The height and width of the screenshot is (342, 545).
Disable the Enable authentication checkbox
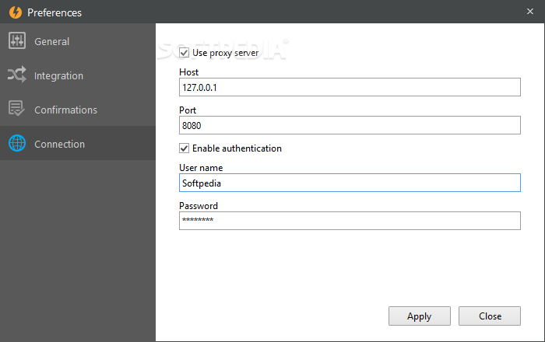click(x=184, y=148)
